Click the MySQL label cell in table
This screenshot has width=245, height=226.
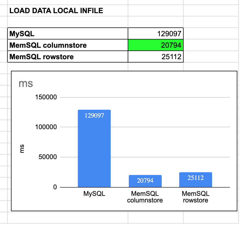tap(68, 34)
